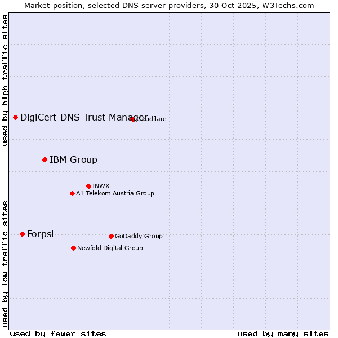This screenshot has height=338, width=338.
Task: Open the GoDaddy Group label
Action: [139, 236]
